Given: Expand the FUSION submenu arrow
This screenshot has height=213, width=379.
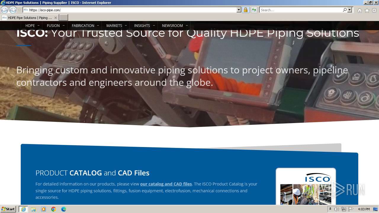Looking at the screenshot, I should (63, 25).
